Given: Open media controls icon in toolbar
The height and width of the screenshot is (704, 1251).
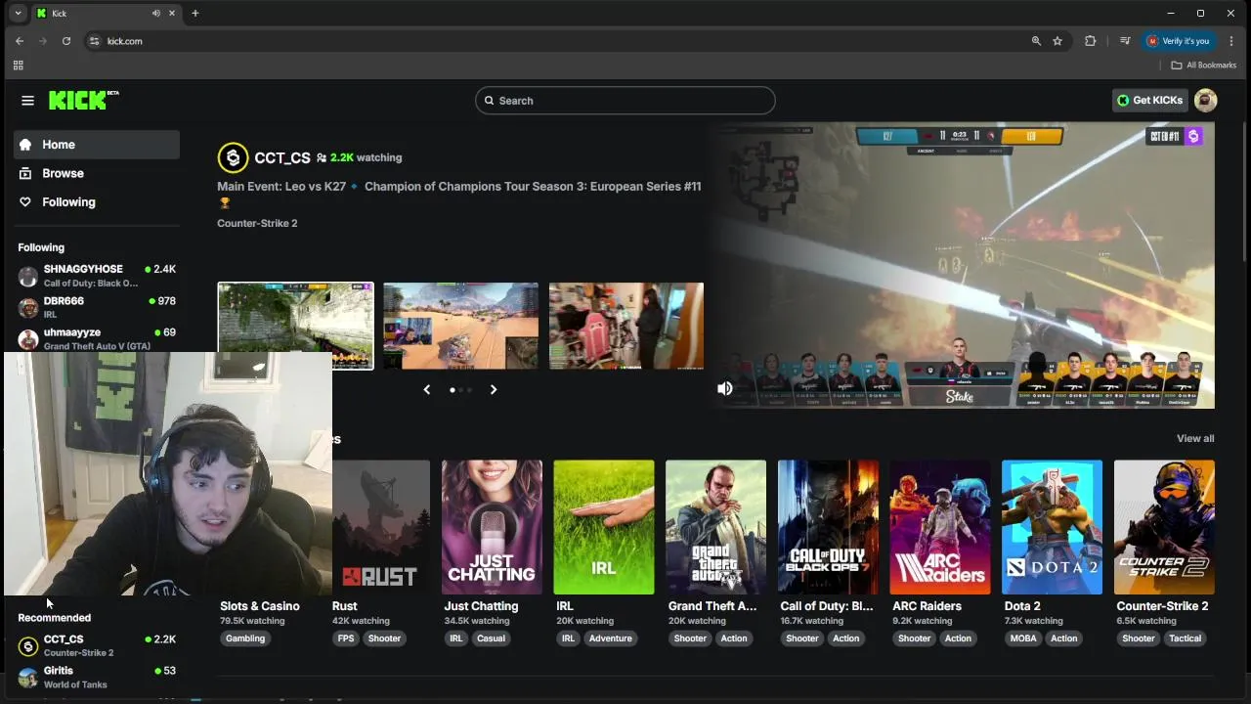Looking at the screenshot, I should pos(1125,41).
